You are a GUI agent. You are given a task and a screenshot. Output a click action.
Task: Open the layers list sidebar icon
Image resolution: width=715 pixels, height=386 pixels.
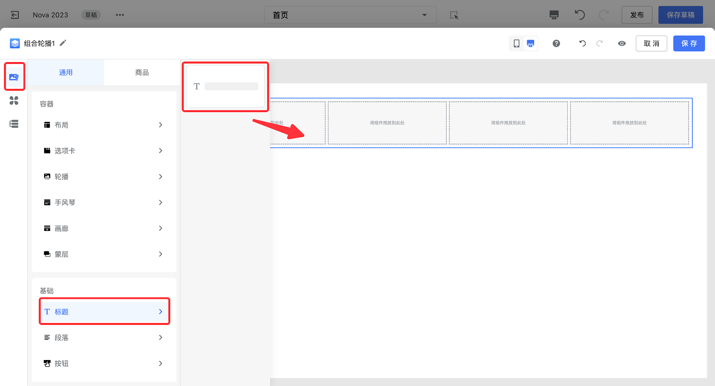14,124
